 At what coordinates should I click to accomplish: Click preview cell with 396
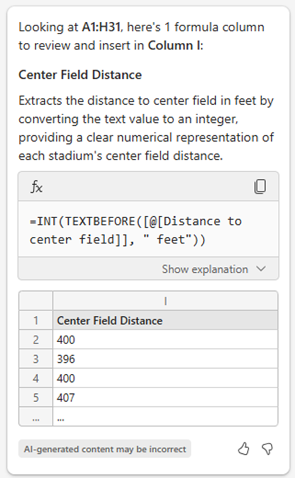click(x=165, y=359)
